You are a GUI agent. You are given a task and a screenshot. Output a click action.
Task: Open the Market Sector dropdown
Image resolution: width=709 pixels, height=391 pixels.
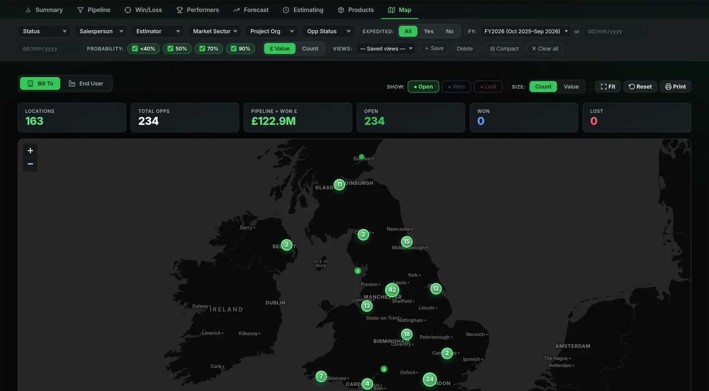pos(214,31)
